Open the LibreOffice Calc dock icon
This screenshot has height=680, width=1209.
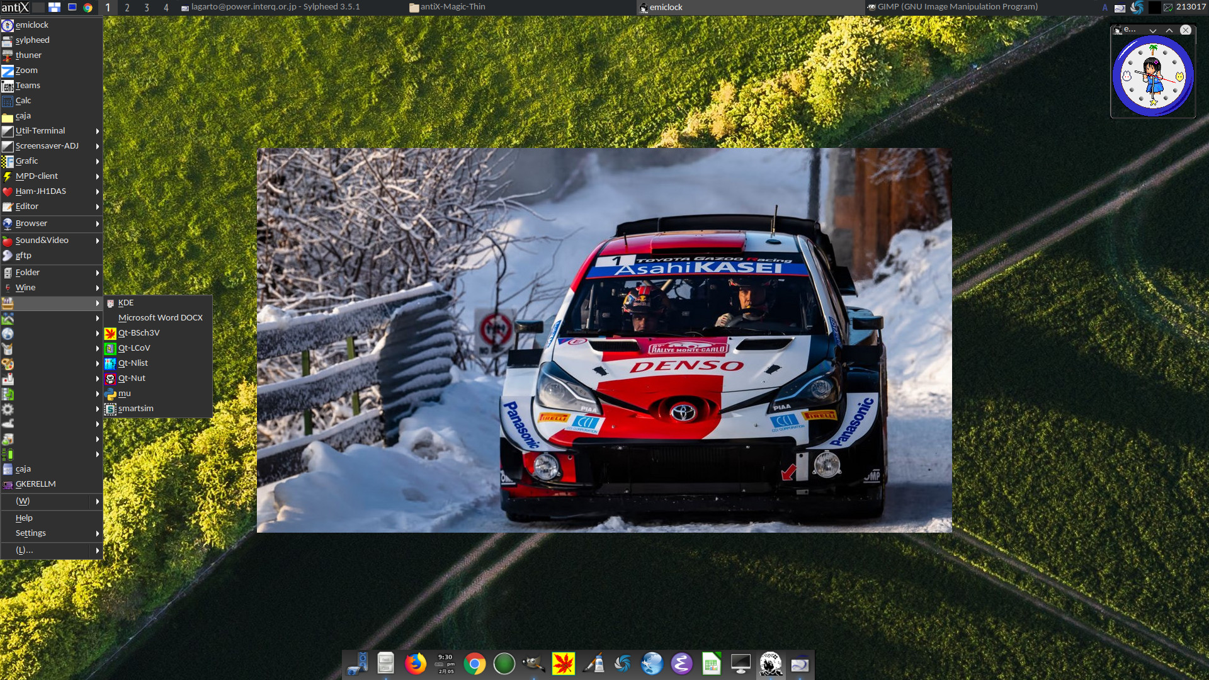click(x=711, y=664)
